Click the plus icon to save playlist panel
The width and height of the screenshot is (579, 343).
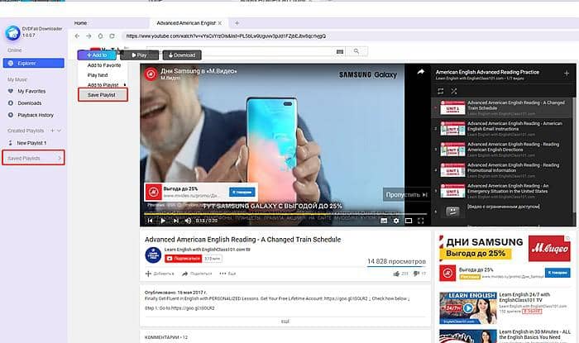click(x=567, y=74)
